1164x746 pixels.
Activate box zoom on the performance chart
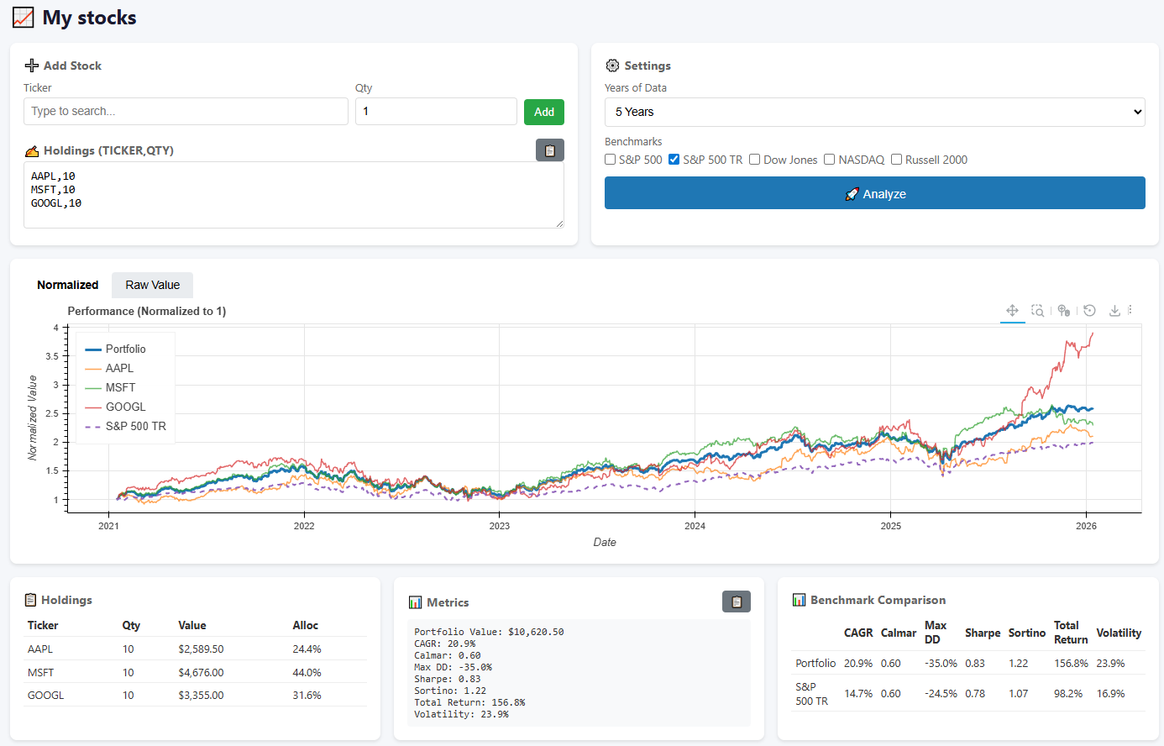pyautogui.click(x=1037, y=311)
